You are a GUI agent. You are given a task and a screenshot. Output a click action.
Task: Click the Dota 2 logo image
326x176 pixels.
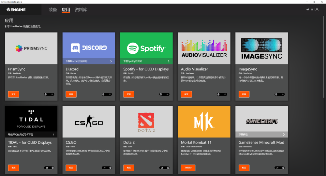pos(146,122)
